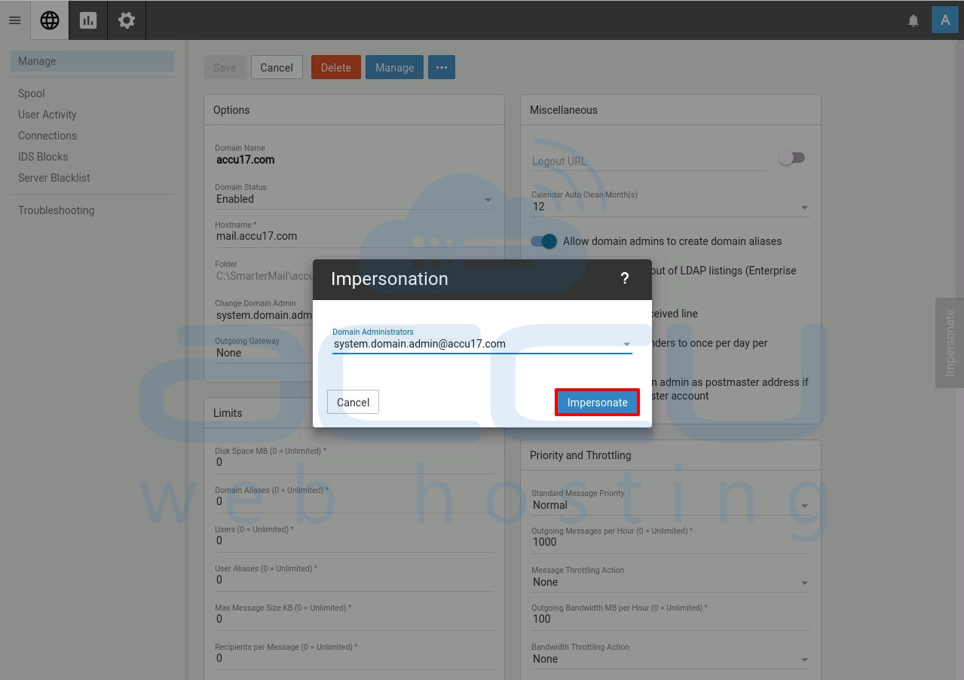
Task: Select Manage in the sidebar
Action: pos(92,61)
